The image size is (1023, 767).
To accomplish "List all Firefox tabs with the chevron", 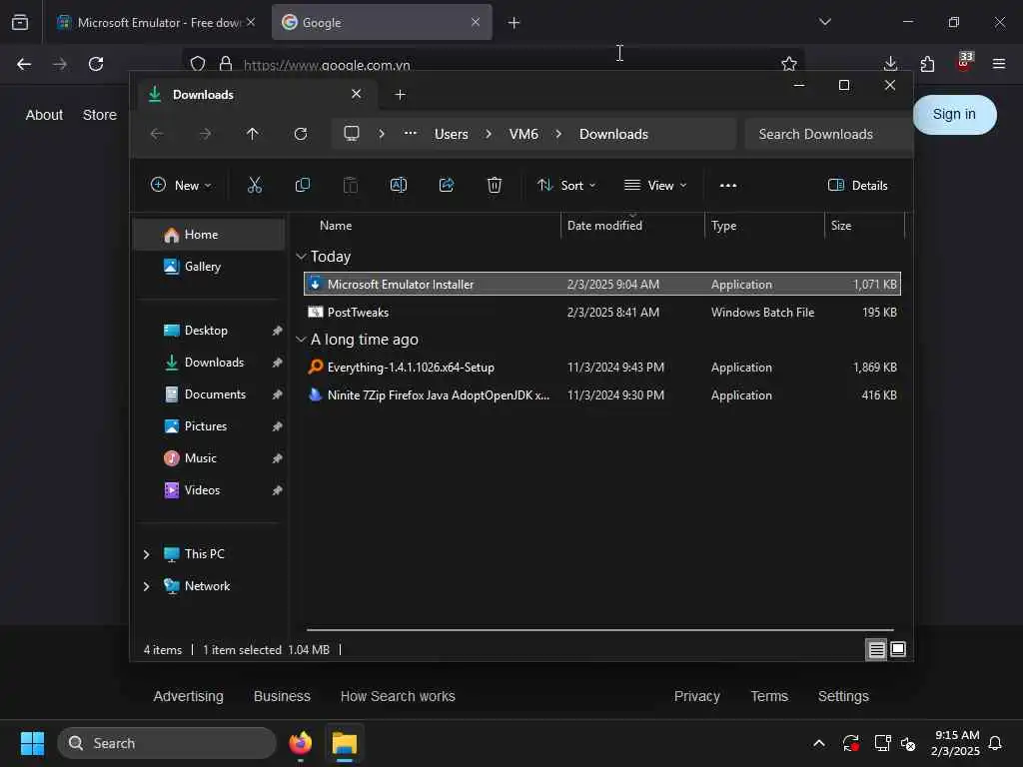I will pos(824,22).
